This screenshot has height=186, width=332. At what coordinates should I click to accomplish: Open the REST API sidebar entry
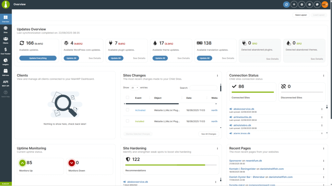(x=5, y=83)
